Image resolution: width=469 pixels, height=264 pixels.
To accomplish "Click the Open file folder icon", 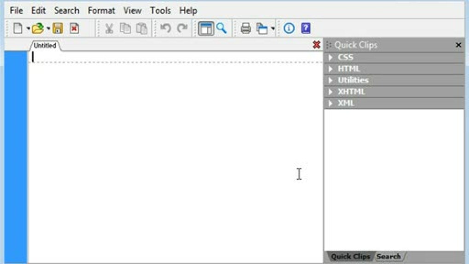I will [38, 29].
